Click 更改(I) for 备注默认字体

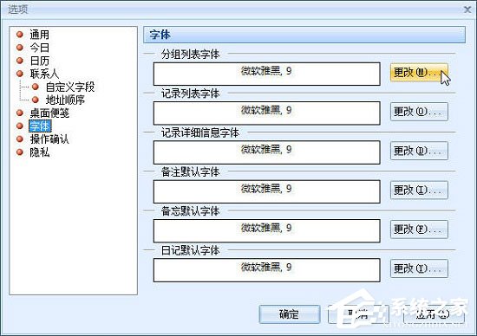click(419, 191)
